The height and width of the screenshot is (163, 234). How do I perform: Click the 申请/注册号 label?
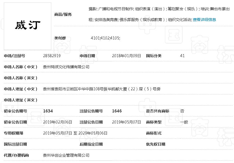(14, 56)
